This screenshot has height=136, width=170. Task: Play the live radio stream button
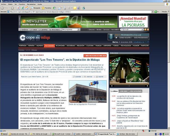pos(116,38)
